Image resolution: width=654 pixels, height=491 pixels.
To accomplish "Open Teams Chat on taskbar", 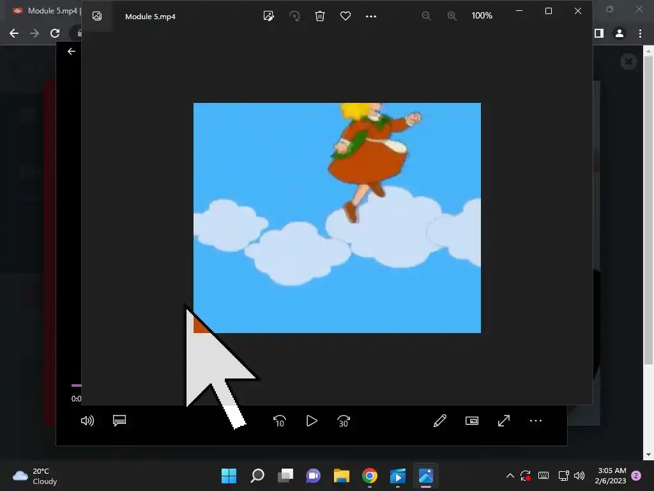I will tap(313, 476).
